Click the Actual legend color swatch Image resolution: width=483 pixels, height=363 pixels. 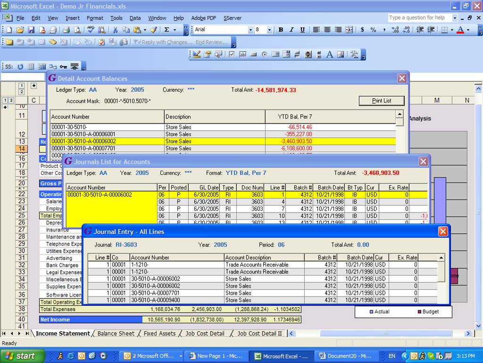[x=372, y=312]
